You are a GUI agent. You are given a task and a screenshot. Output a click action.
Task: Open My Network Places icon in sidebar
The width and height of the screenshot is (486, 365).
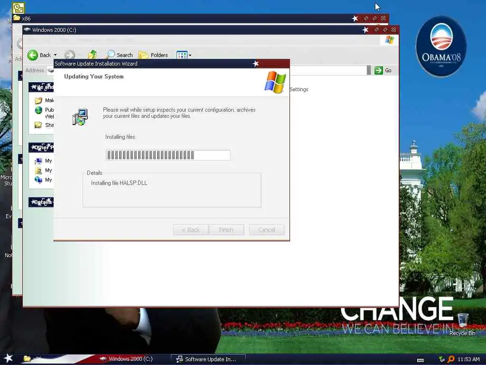(x=38, y=180)
